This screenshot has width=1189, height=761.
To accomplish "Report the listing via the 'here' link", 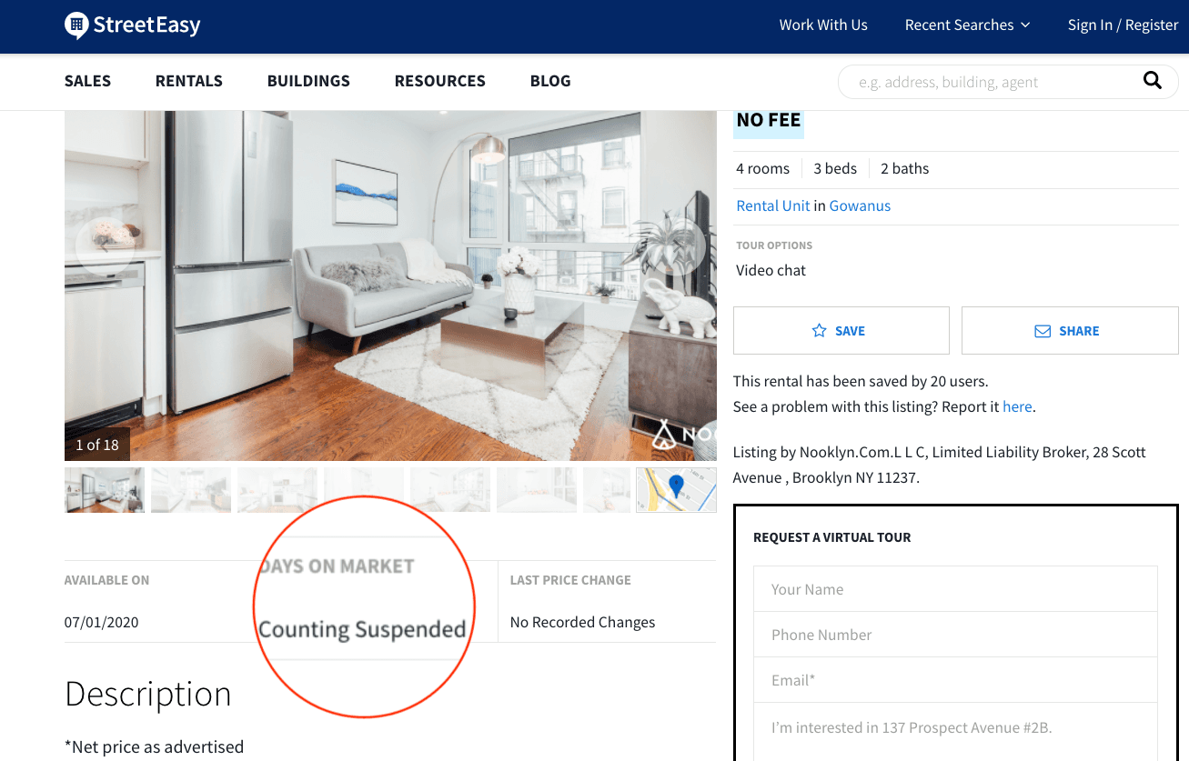I will point(1016,406).
